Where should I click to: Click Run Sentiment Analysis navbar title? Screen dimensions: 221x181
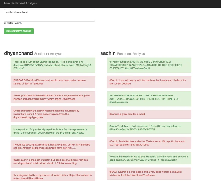(20, 3)
